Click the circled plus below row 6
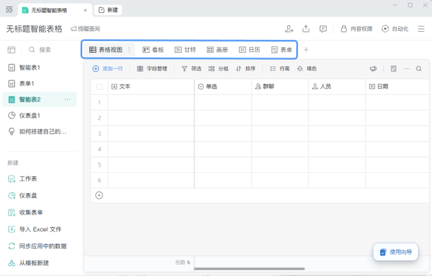Image resolution: width=432 pixels, height=276 pixels. [x=99, y=195]
